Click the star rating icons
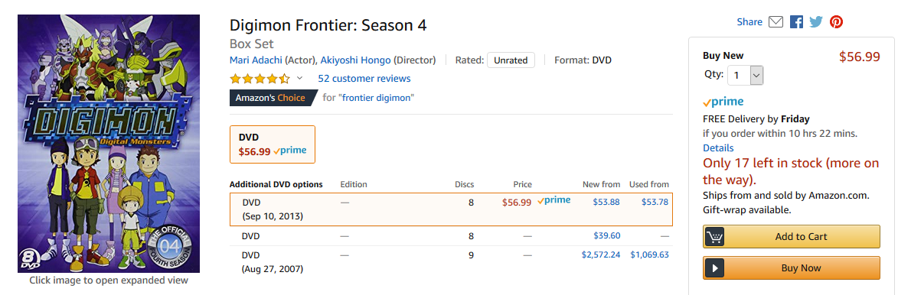This screenshot has height=295, width=898. pos(260,78)
